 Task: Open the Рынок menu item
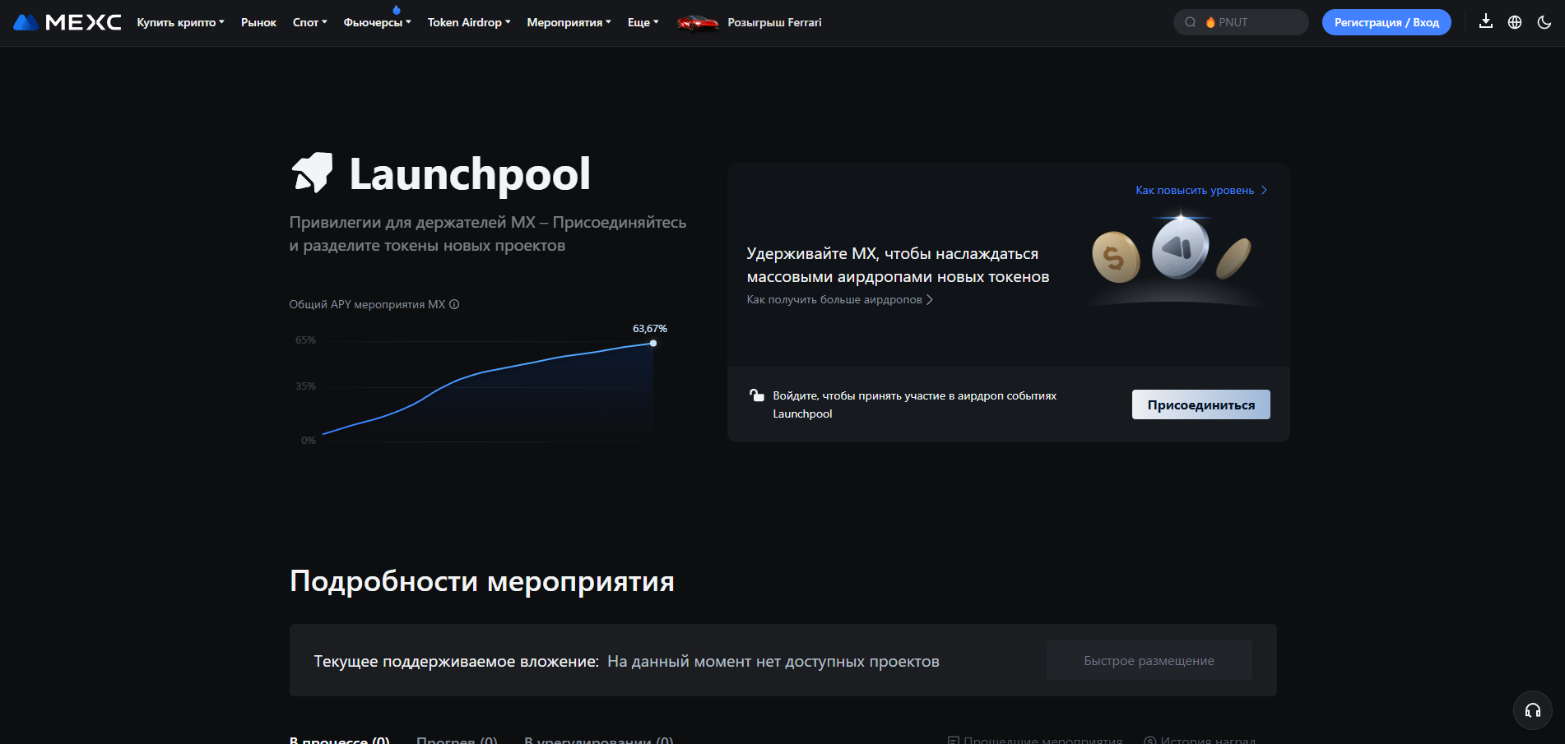[x=258, y=22]
